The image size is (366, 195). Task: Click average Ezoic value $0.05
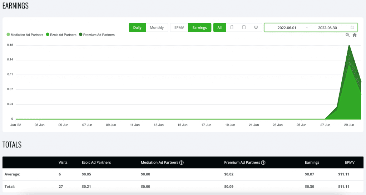(86, 174)
